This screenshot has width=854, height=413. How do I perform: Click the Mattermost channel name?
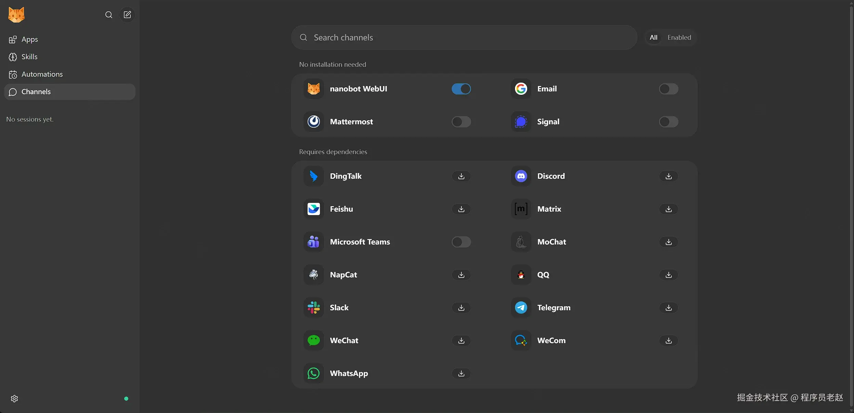pos(351,122)
